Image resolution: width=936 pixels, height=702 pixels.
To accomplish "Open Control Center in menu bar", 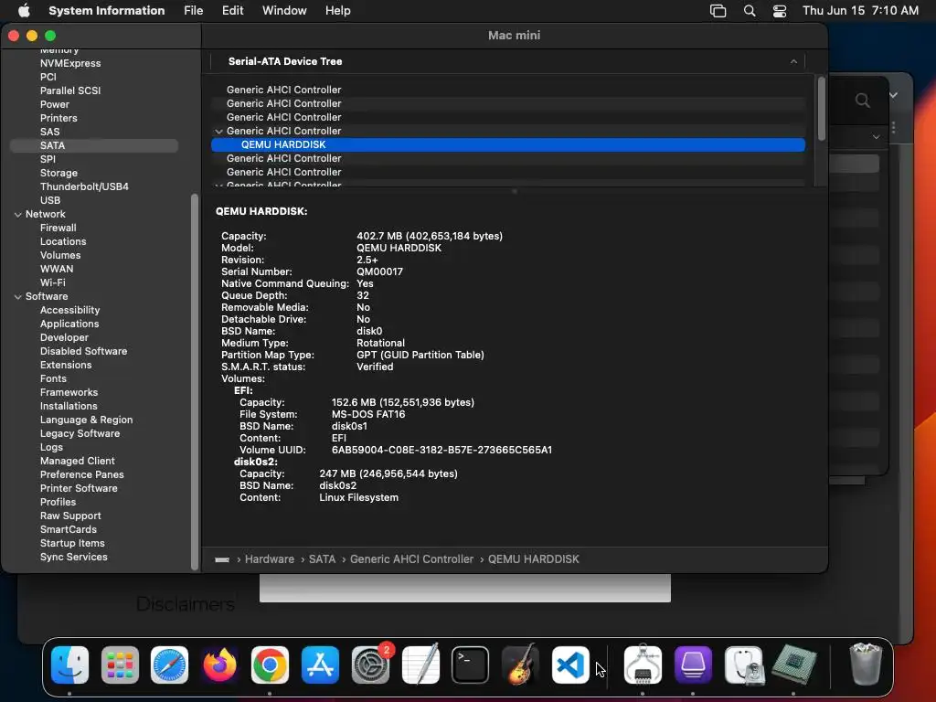I will click(x=779, y=11).
